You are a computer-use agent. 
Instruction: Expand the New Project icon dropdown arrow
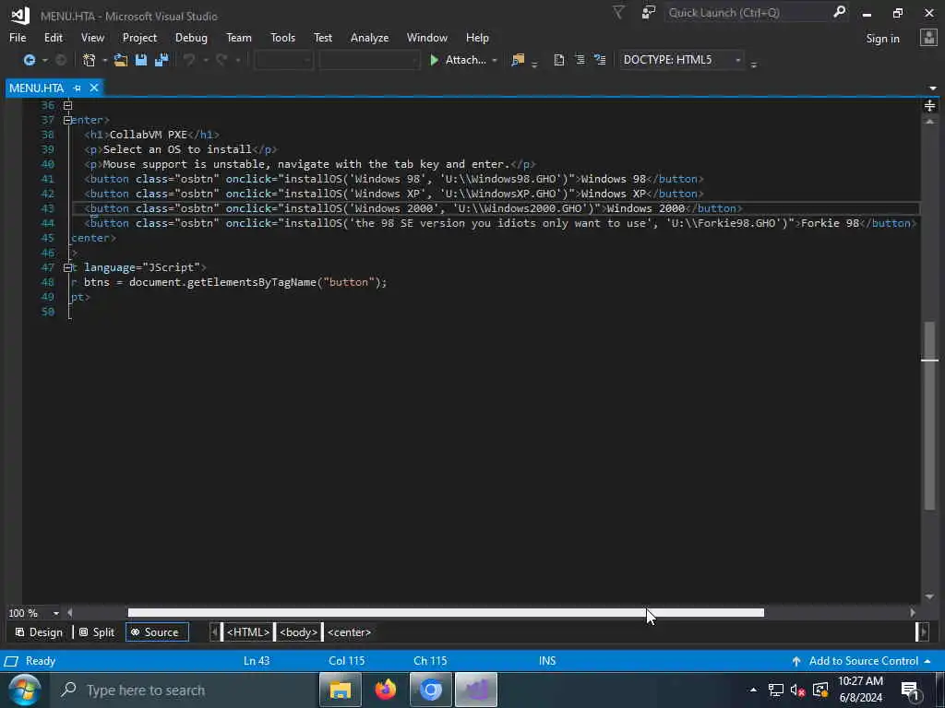click(105, 60)
